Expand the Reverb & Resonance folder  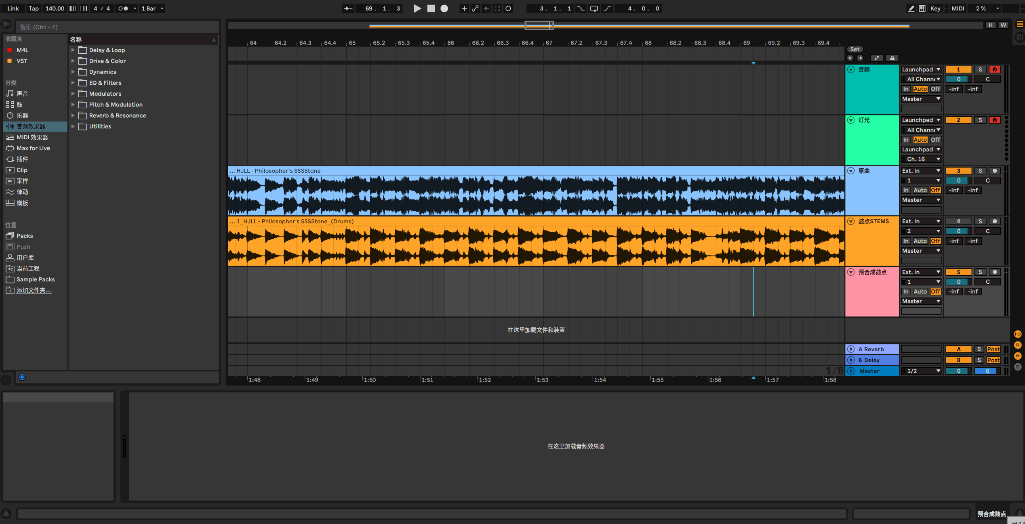pos(73,115)
